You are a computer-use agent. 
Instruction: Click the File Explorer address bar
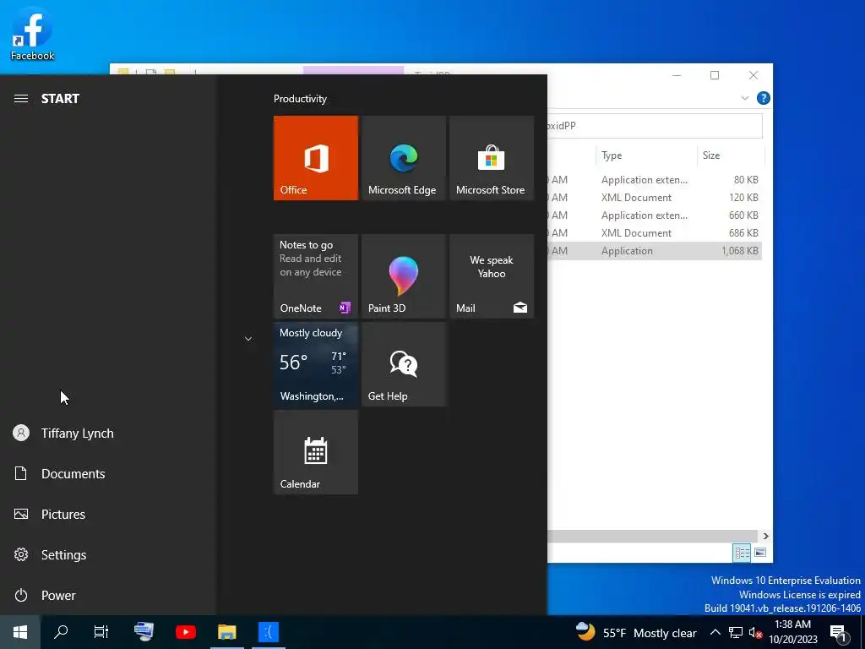[x=655, y=126]
